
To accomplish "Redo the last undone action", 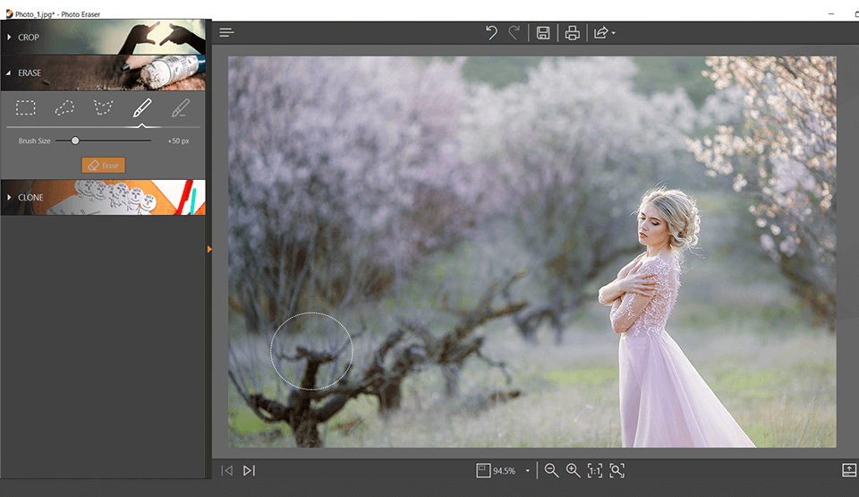I will [x=514, y=33].
